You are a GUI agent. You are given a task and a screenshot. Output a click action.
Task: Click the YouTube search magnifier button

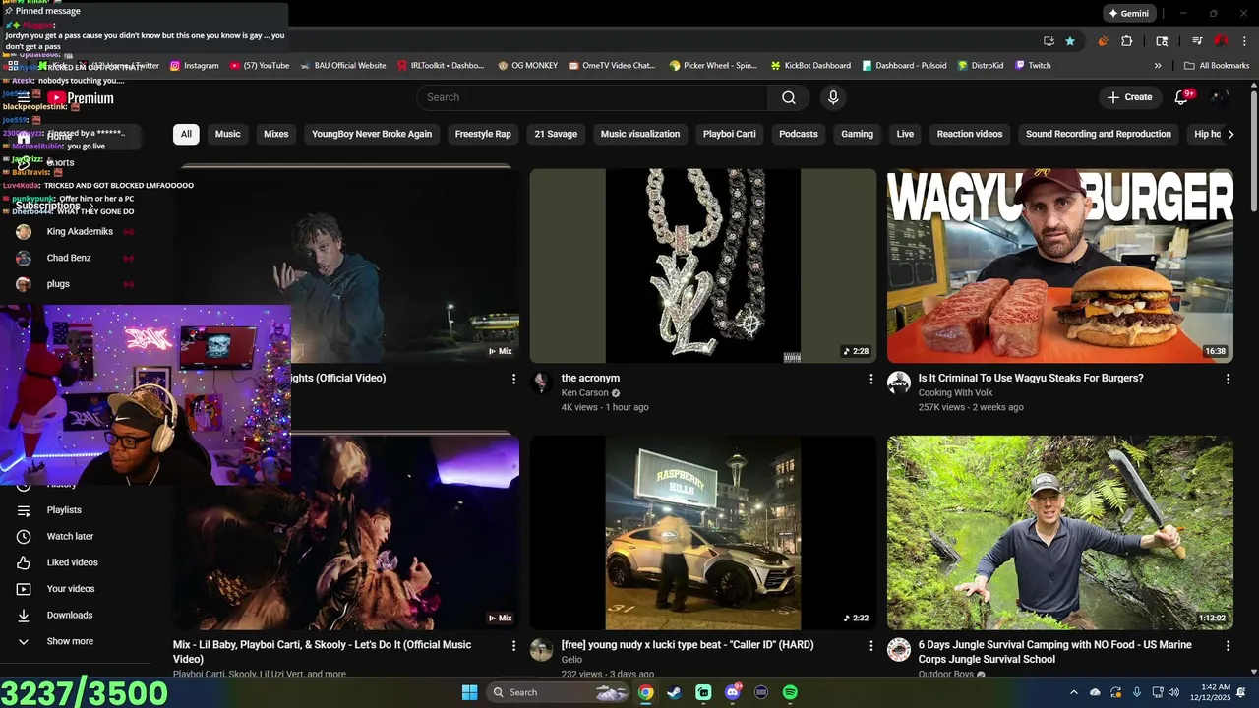tap(789, 97)
